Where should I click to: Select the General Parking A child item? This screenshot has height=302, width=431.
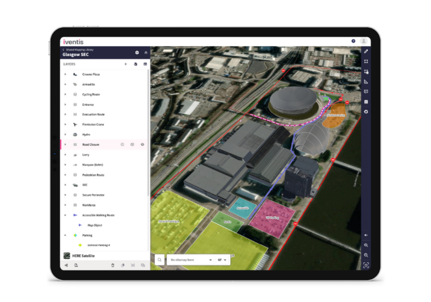104,245
